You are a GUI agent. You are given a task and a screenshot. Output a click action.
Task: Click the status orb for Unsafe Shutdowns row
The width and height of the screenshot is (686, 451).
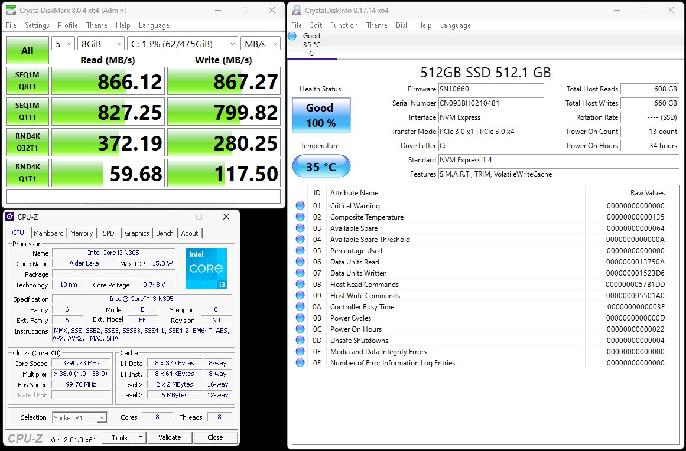300,341
